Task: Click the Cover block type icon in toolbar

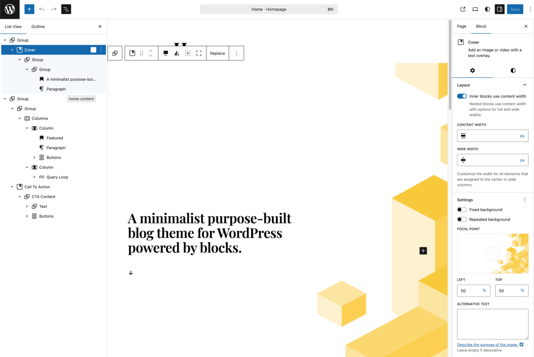Action: coord(132,53)
